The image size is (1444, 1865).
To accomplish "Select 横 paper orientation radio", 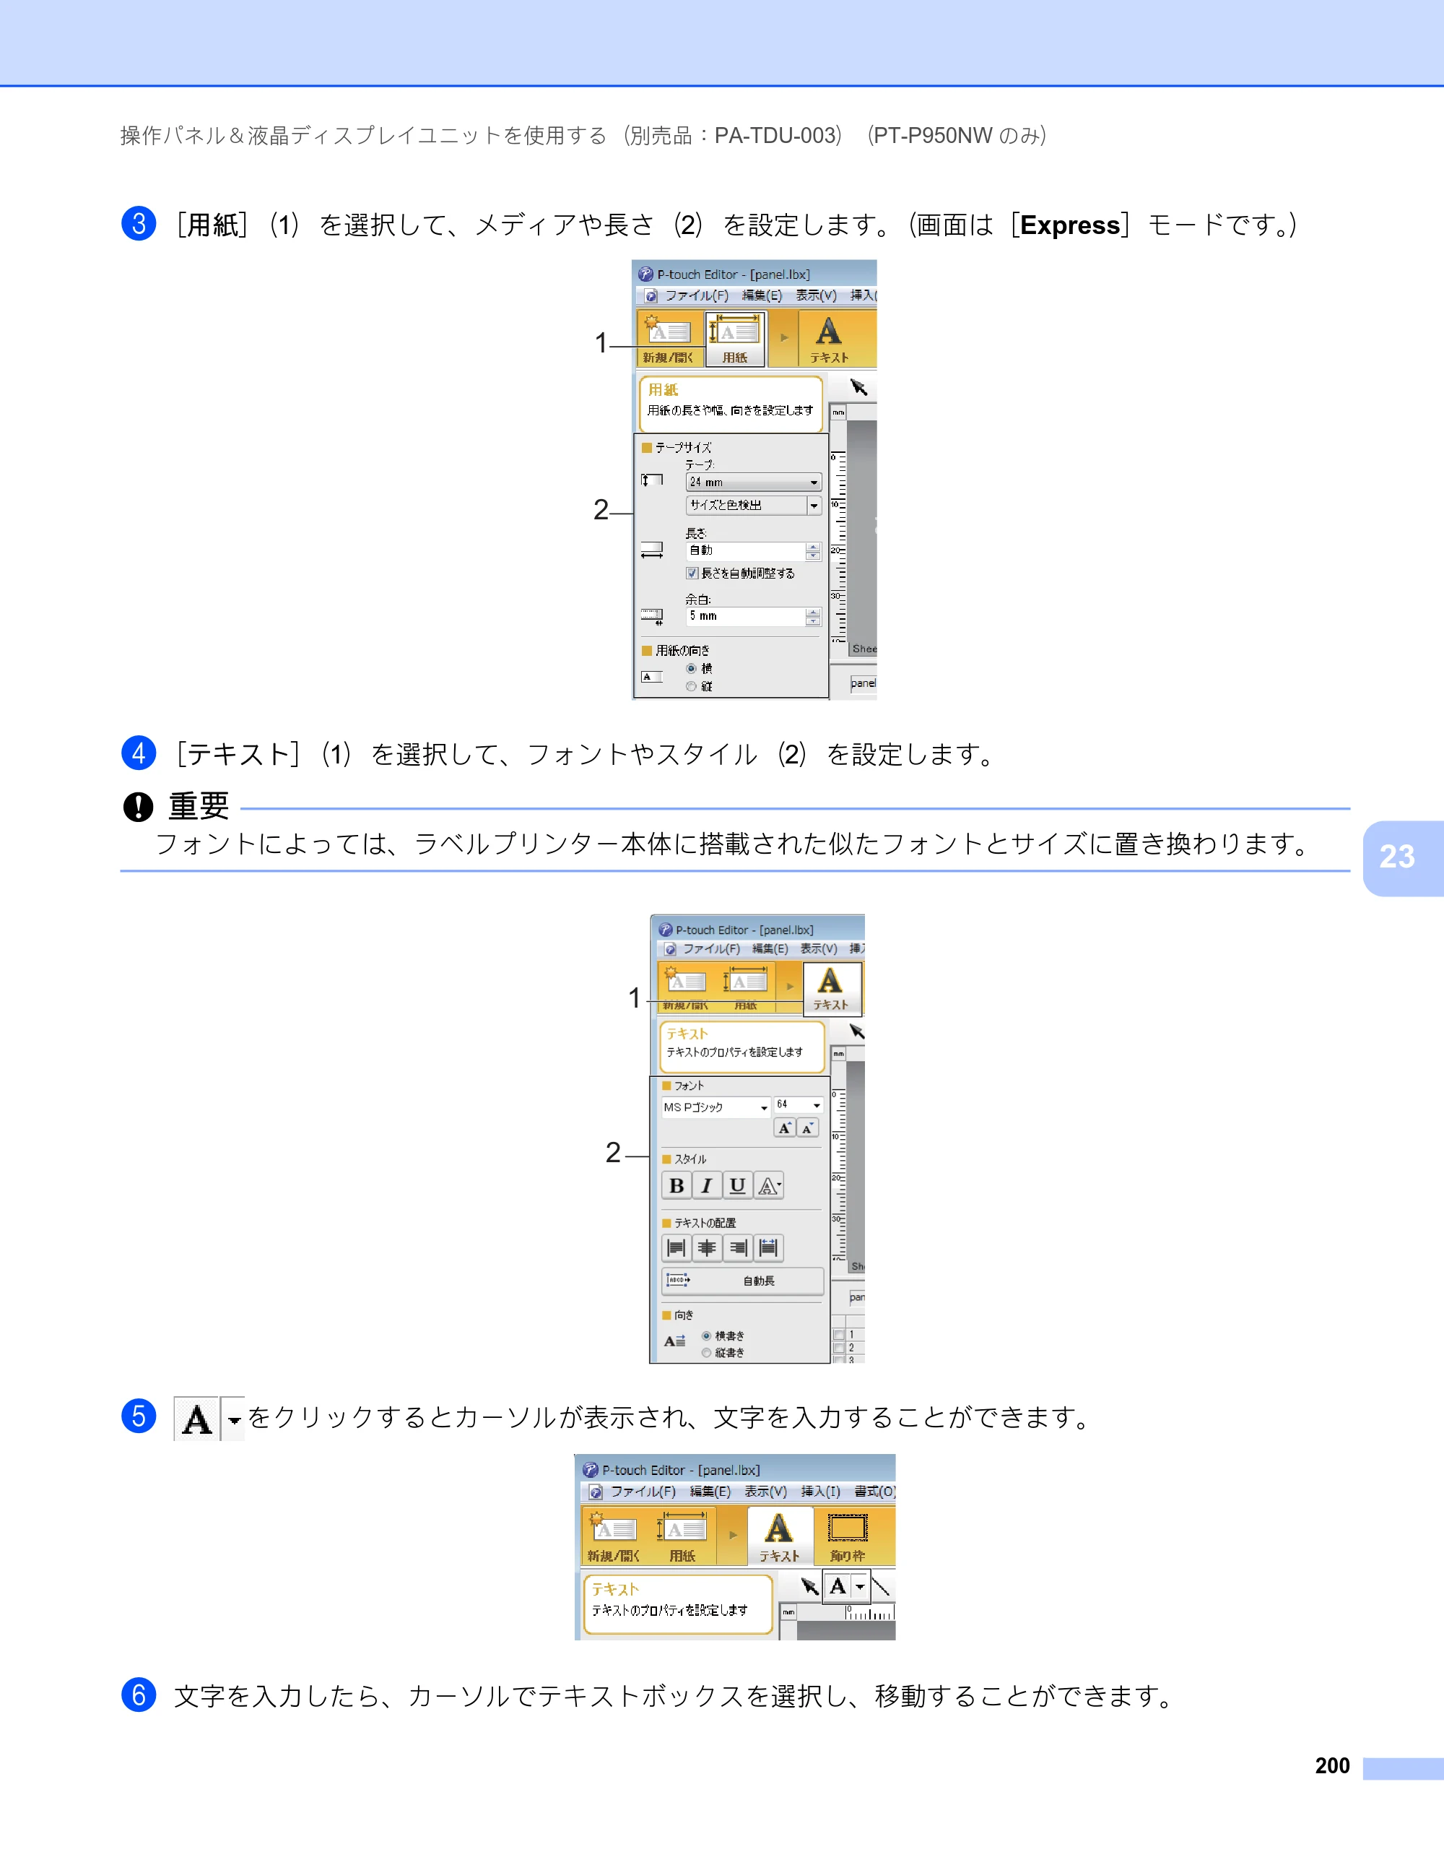I will click(x=691, y=669).
